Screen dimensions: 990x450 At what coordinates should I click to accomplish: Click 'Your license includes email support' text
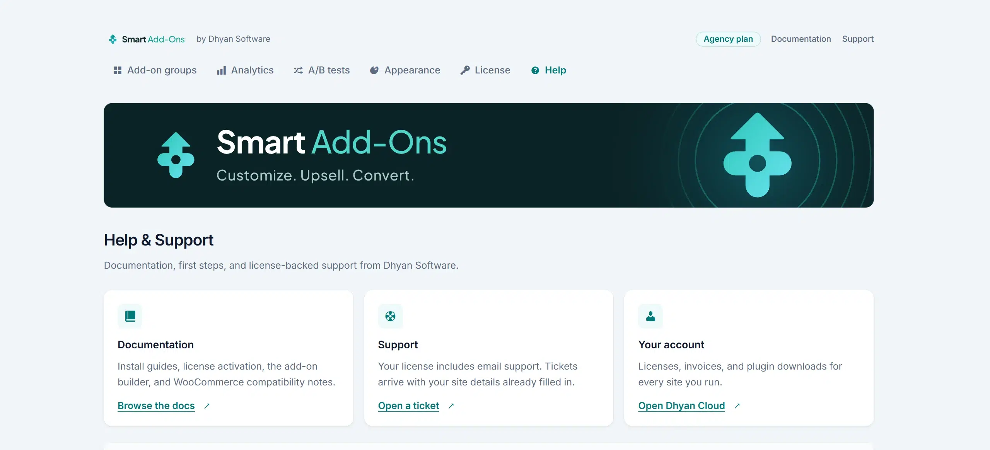[478, 374]
